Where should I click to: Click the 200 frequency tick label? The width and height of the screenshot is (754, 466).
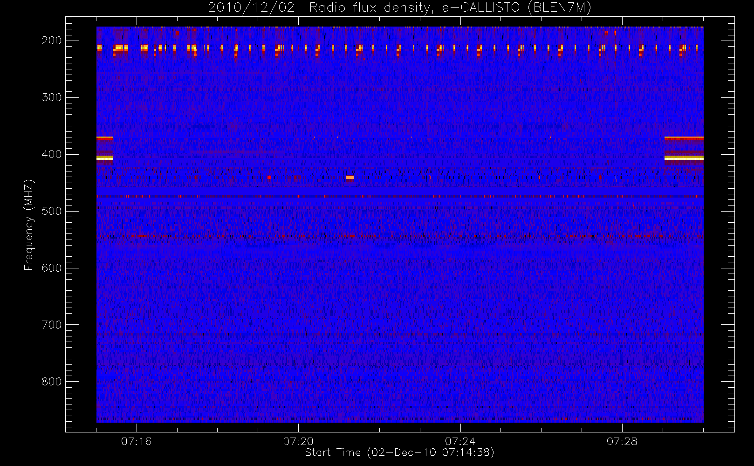[52, 41]
